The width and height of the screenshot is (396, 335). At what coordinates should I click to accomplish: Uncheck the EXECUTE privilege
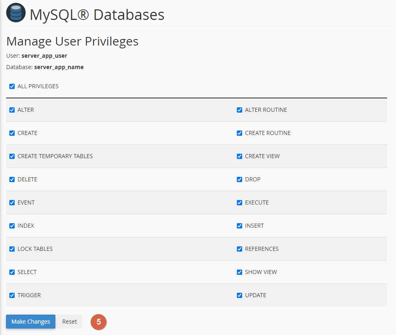239,202
